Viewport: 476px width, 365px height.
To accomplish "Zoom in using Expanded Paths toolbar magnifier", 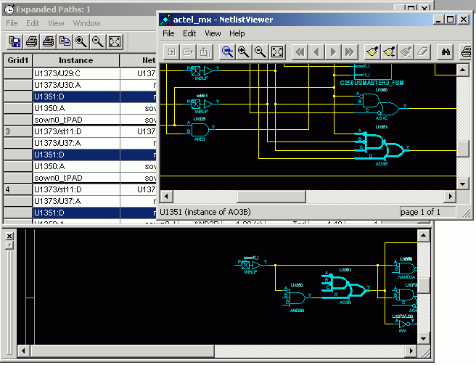I will coord(81,41).
